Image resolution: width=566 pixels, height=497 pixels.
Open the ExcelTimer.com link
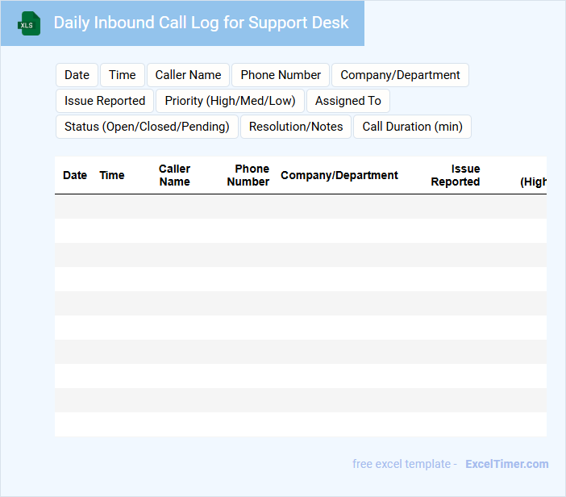(506, 464)
